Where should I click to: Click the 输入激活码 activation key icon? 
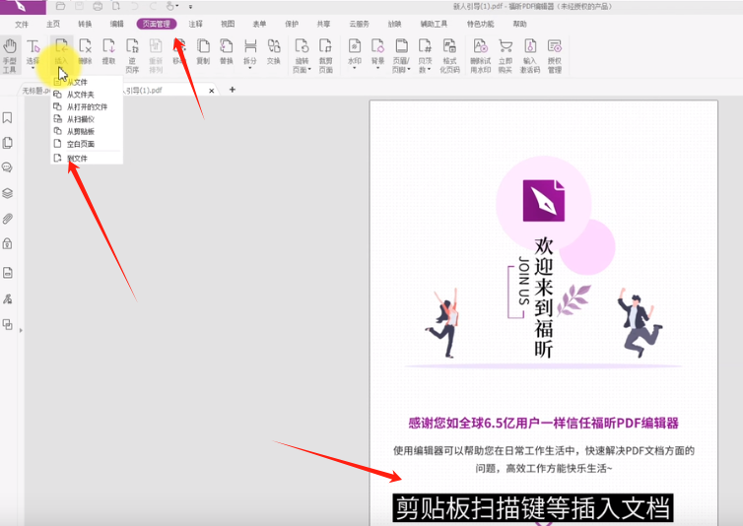pyautogui.click(x=530, y=55)
